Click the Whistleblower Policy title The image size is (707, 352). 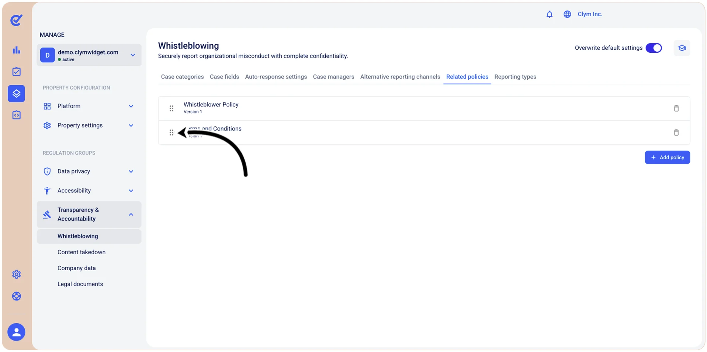pos(211,105)
